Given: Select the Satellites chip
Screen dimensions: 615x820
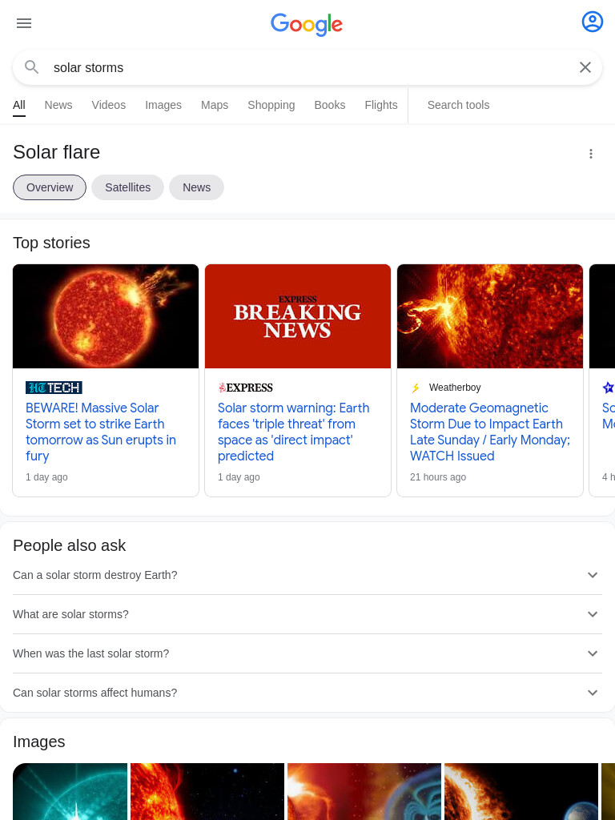Looking at the screenshot, I should pos(127,187).
